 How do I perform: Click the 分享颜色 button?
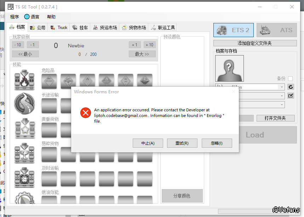pos(182,196)
